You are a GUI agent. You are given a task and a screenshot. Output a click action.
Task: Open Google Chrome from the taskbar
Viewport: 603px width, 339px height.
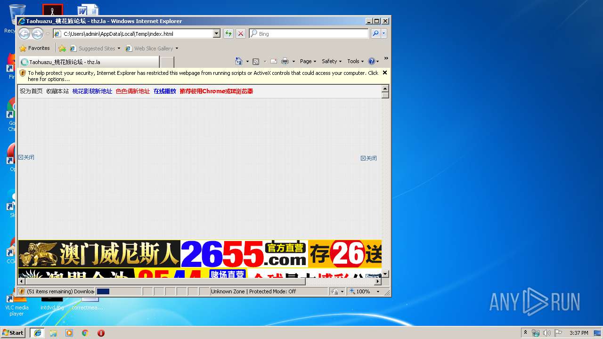point(85,333)
